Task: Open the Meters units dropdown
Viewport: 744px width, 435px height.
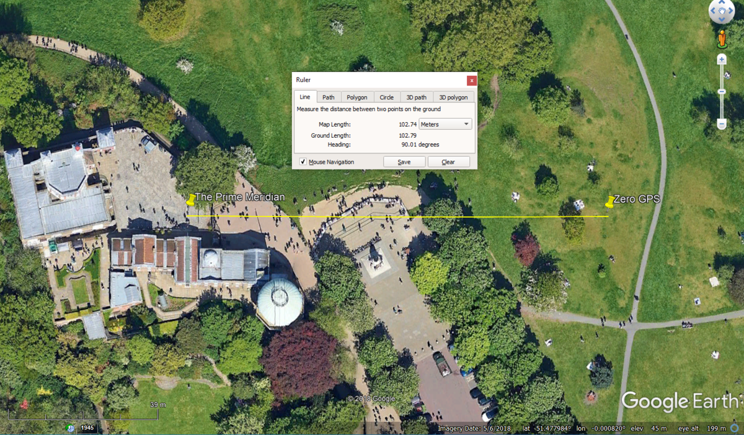Action: 445,124
